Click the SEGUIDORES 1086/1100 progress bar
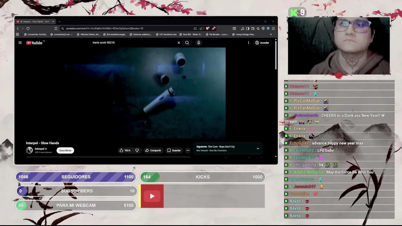Image resolution: width=402 pixels, height=226 pixels. pos(76,177)
